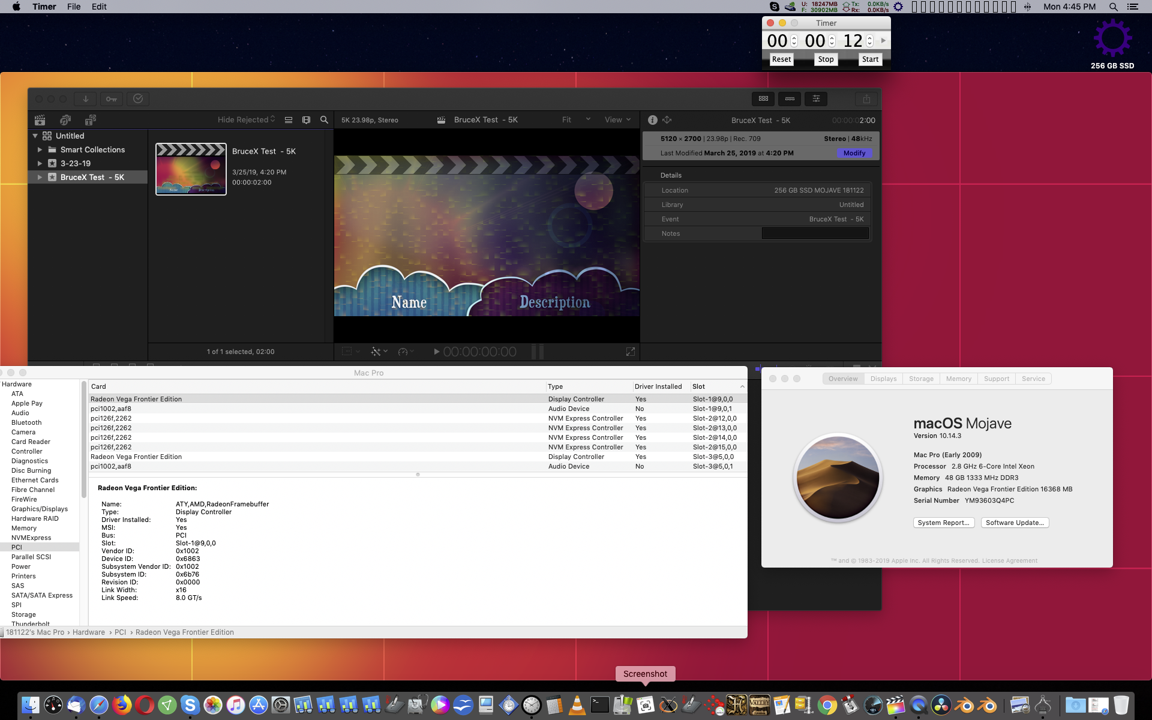Enter viewer full screen mode

(x=630, y=352)
